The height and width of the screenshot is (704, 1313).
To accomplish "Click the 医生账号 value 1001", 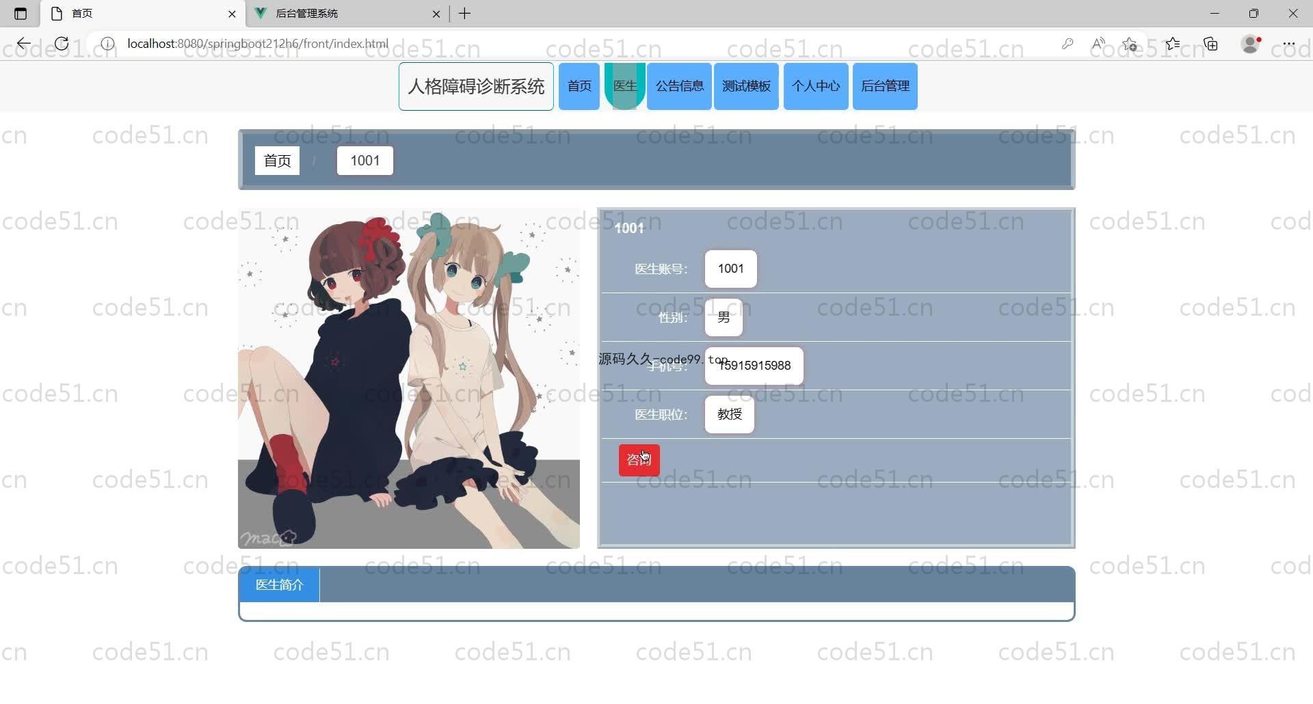I will (730, 269).
